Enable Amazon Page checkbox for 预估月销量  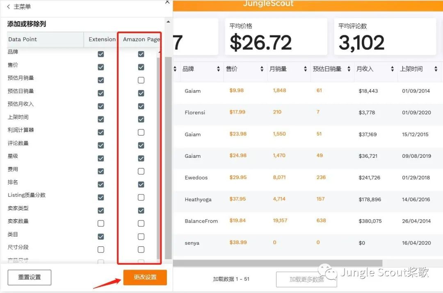pos(141,80)
